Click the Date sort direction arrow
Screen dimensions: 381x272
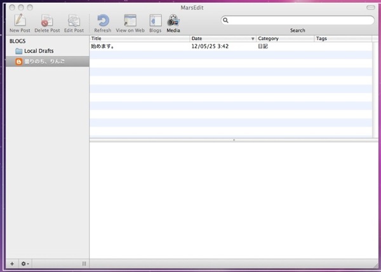[x=253, y=39]
